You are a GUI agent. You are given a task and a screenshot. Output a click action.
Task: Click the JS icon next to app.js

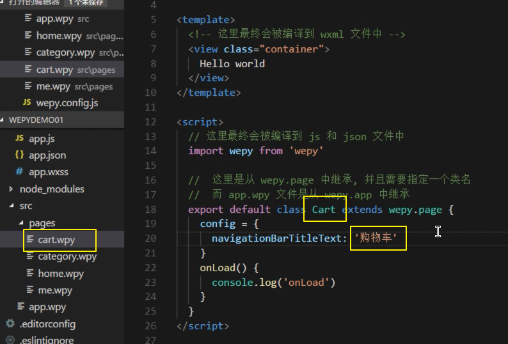[x=19, y=139]
